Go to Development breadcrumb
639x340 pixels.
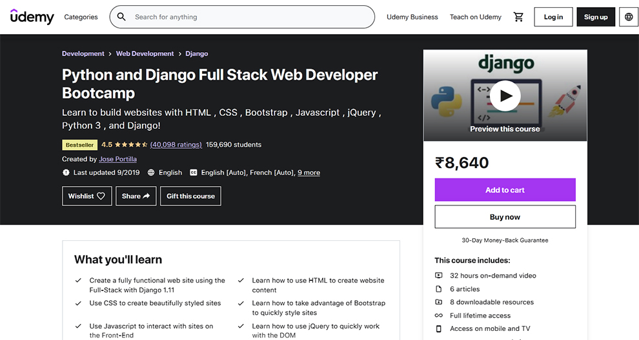pyautogui.click(x=83, y=53)
